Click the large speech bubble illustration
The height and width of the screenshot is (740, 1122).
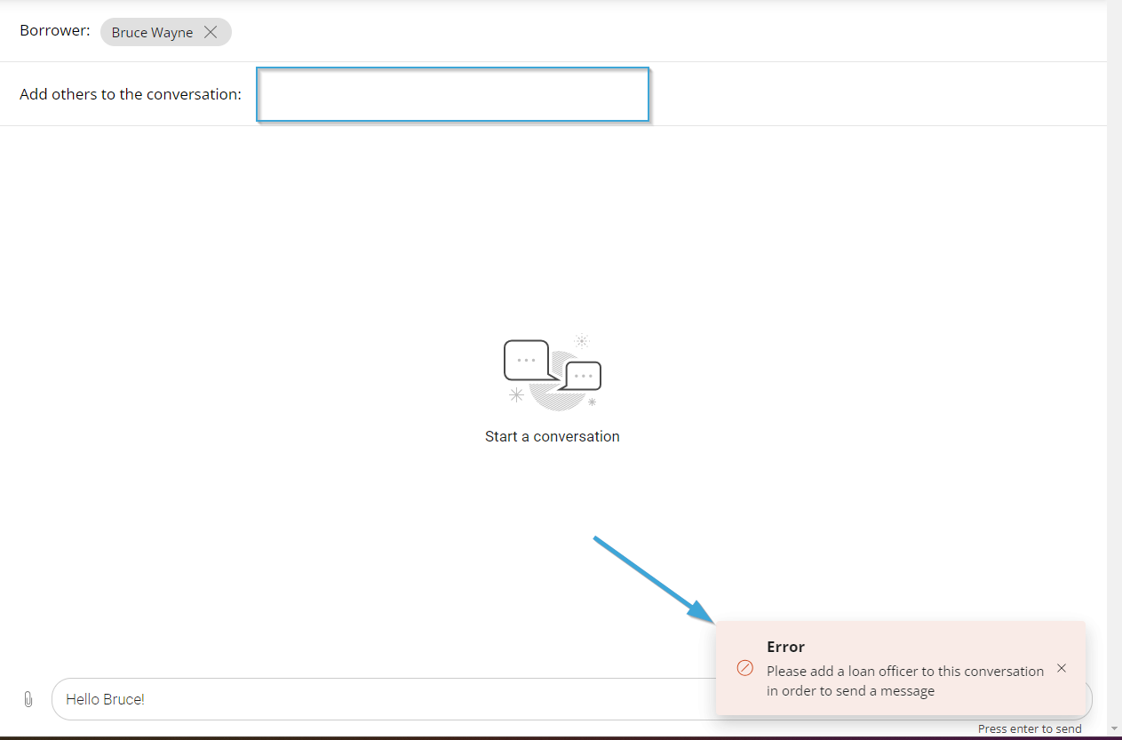[528, 361]
